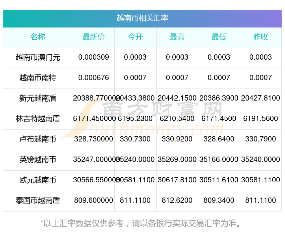Click the 新元越南盾 row name
Viewport: 285px width, 234px height.
38,98
